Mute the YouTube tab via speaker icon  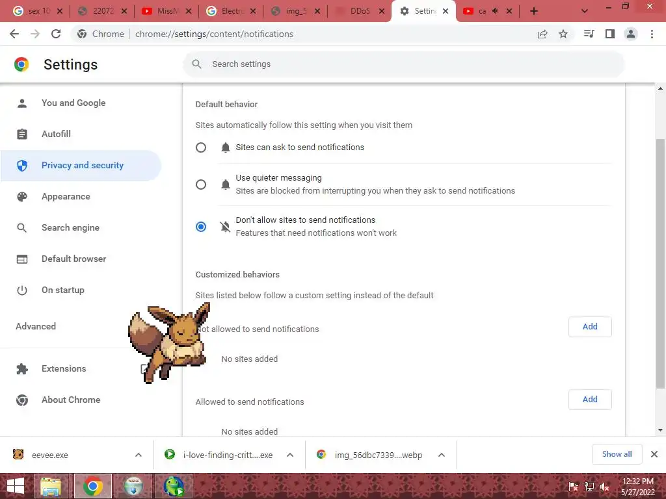(x=495, y=11)
